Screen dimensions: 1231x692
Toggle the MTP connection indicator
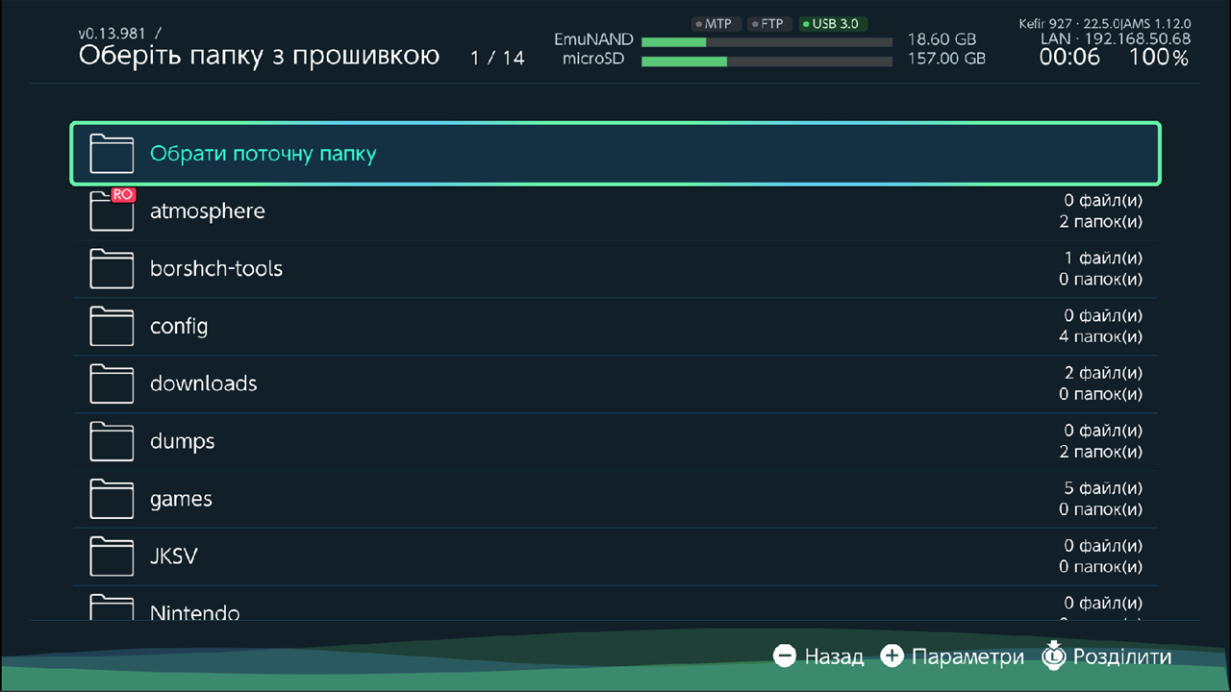click(716, 24)
